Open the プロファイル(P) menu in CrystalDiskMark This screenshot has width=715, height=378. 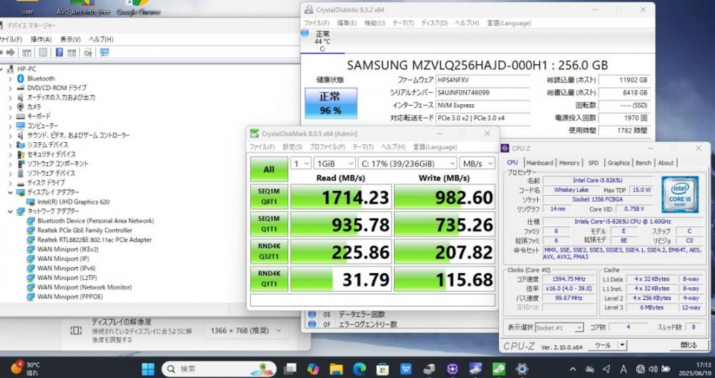tap(327, 146)
